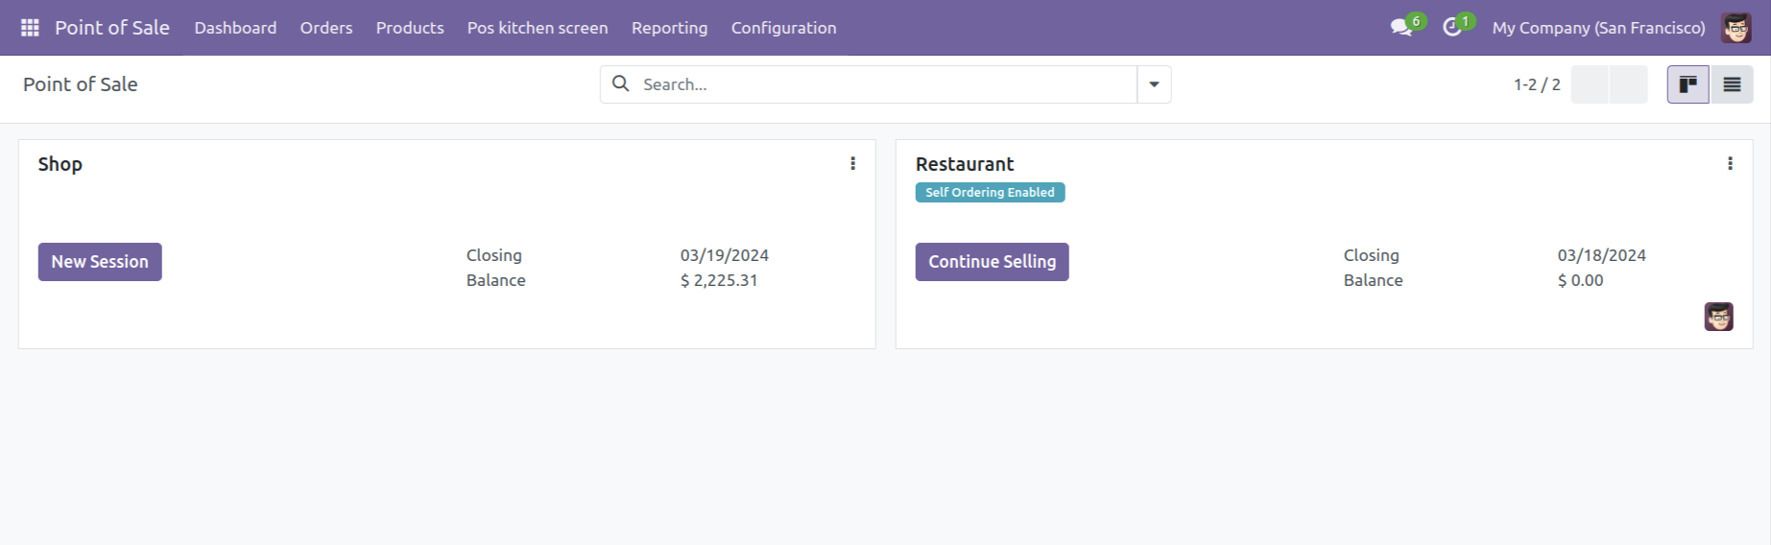1771x545 pixels.
Task: Switch to list view
Action: 1732,84
